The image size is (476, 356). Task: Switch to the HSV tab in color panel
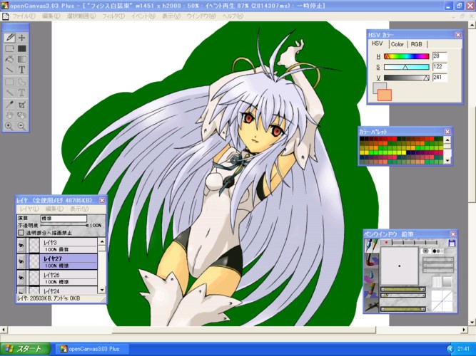click(x=378, y=44)
